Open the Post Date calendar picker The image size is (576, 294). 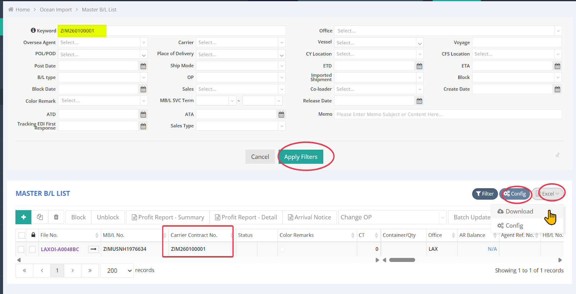tap(143, 66)
